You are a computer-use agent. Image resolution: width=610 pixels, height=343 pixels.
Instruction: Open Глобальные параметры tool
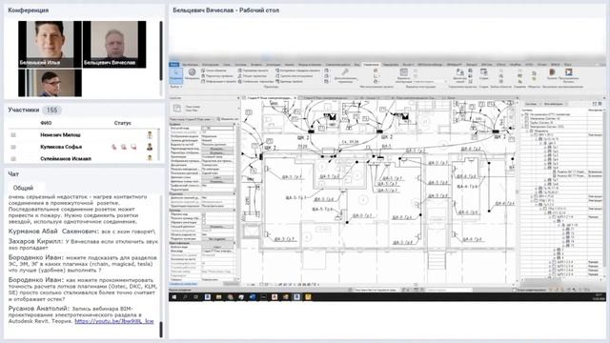coord(256,81)
